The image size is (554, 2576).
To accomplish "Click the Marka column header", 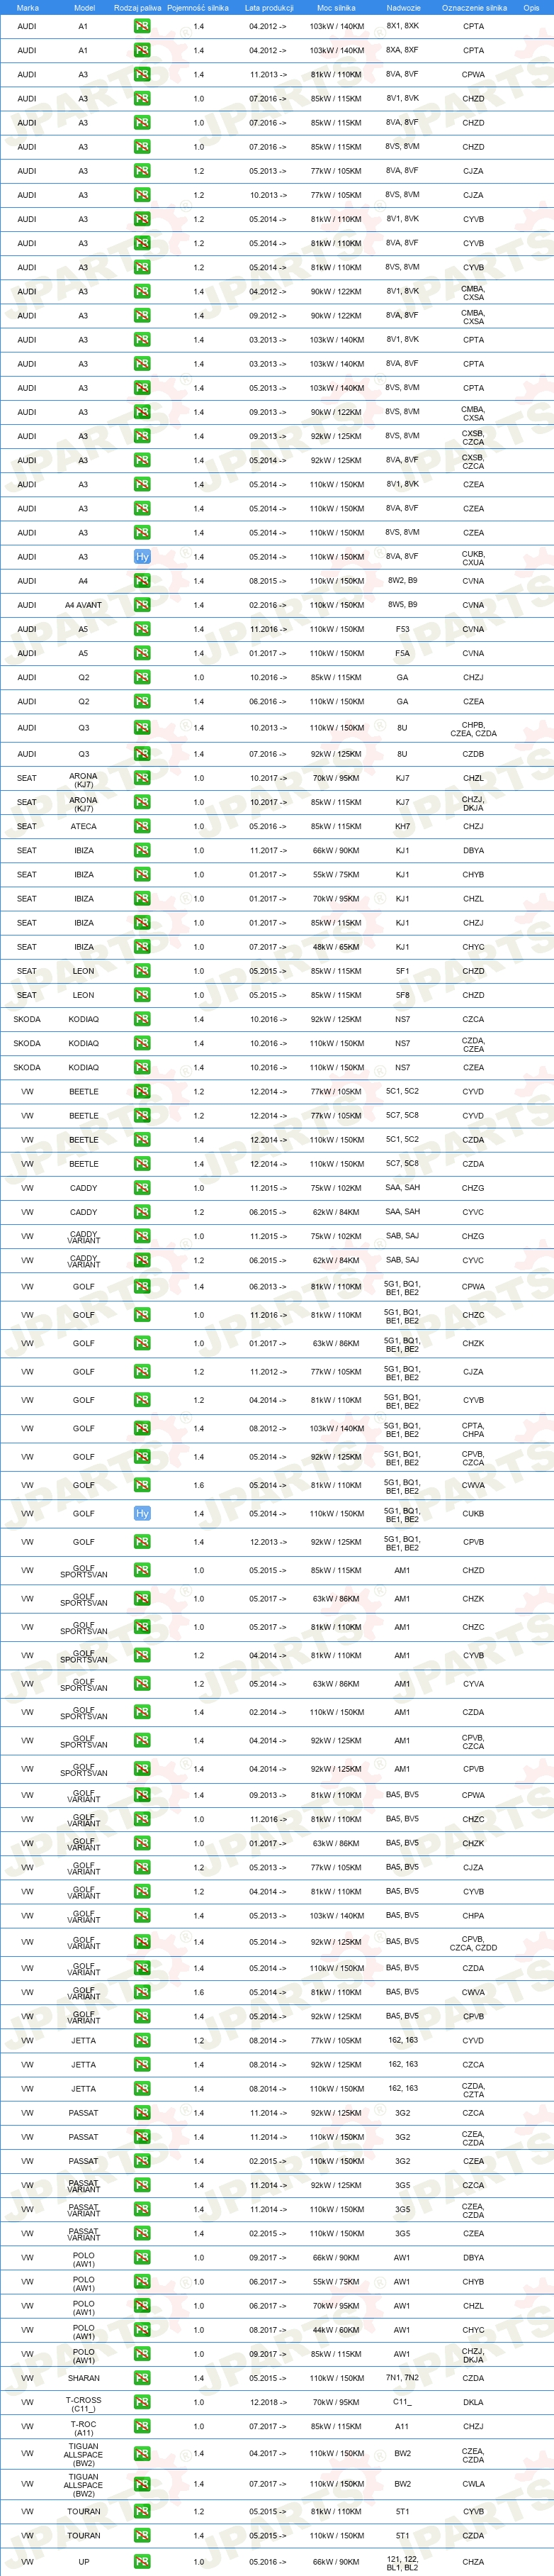I will click(28, 7).
